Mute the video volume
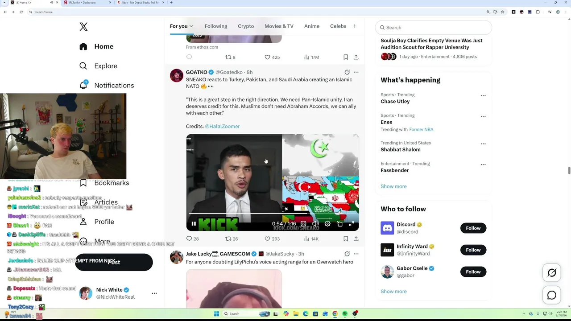 [x=315, y=224]
